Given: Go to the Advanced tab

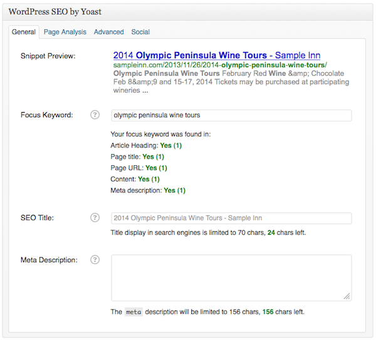Looking at the screenshot, I should pos(108,32).
